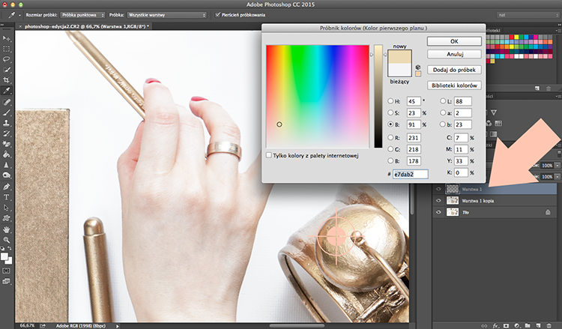Image resolution: width=562 pixels, height=329 pixels.
Task: Toggle Quick Mask mode icon
Action: (7, 271)
